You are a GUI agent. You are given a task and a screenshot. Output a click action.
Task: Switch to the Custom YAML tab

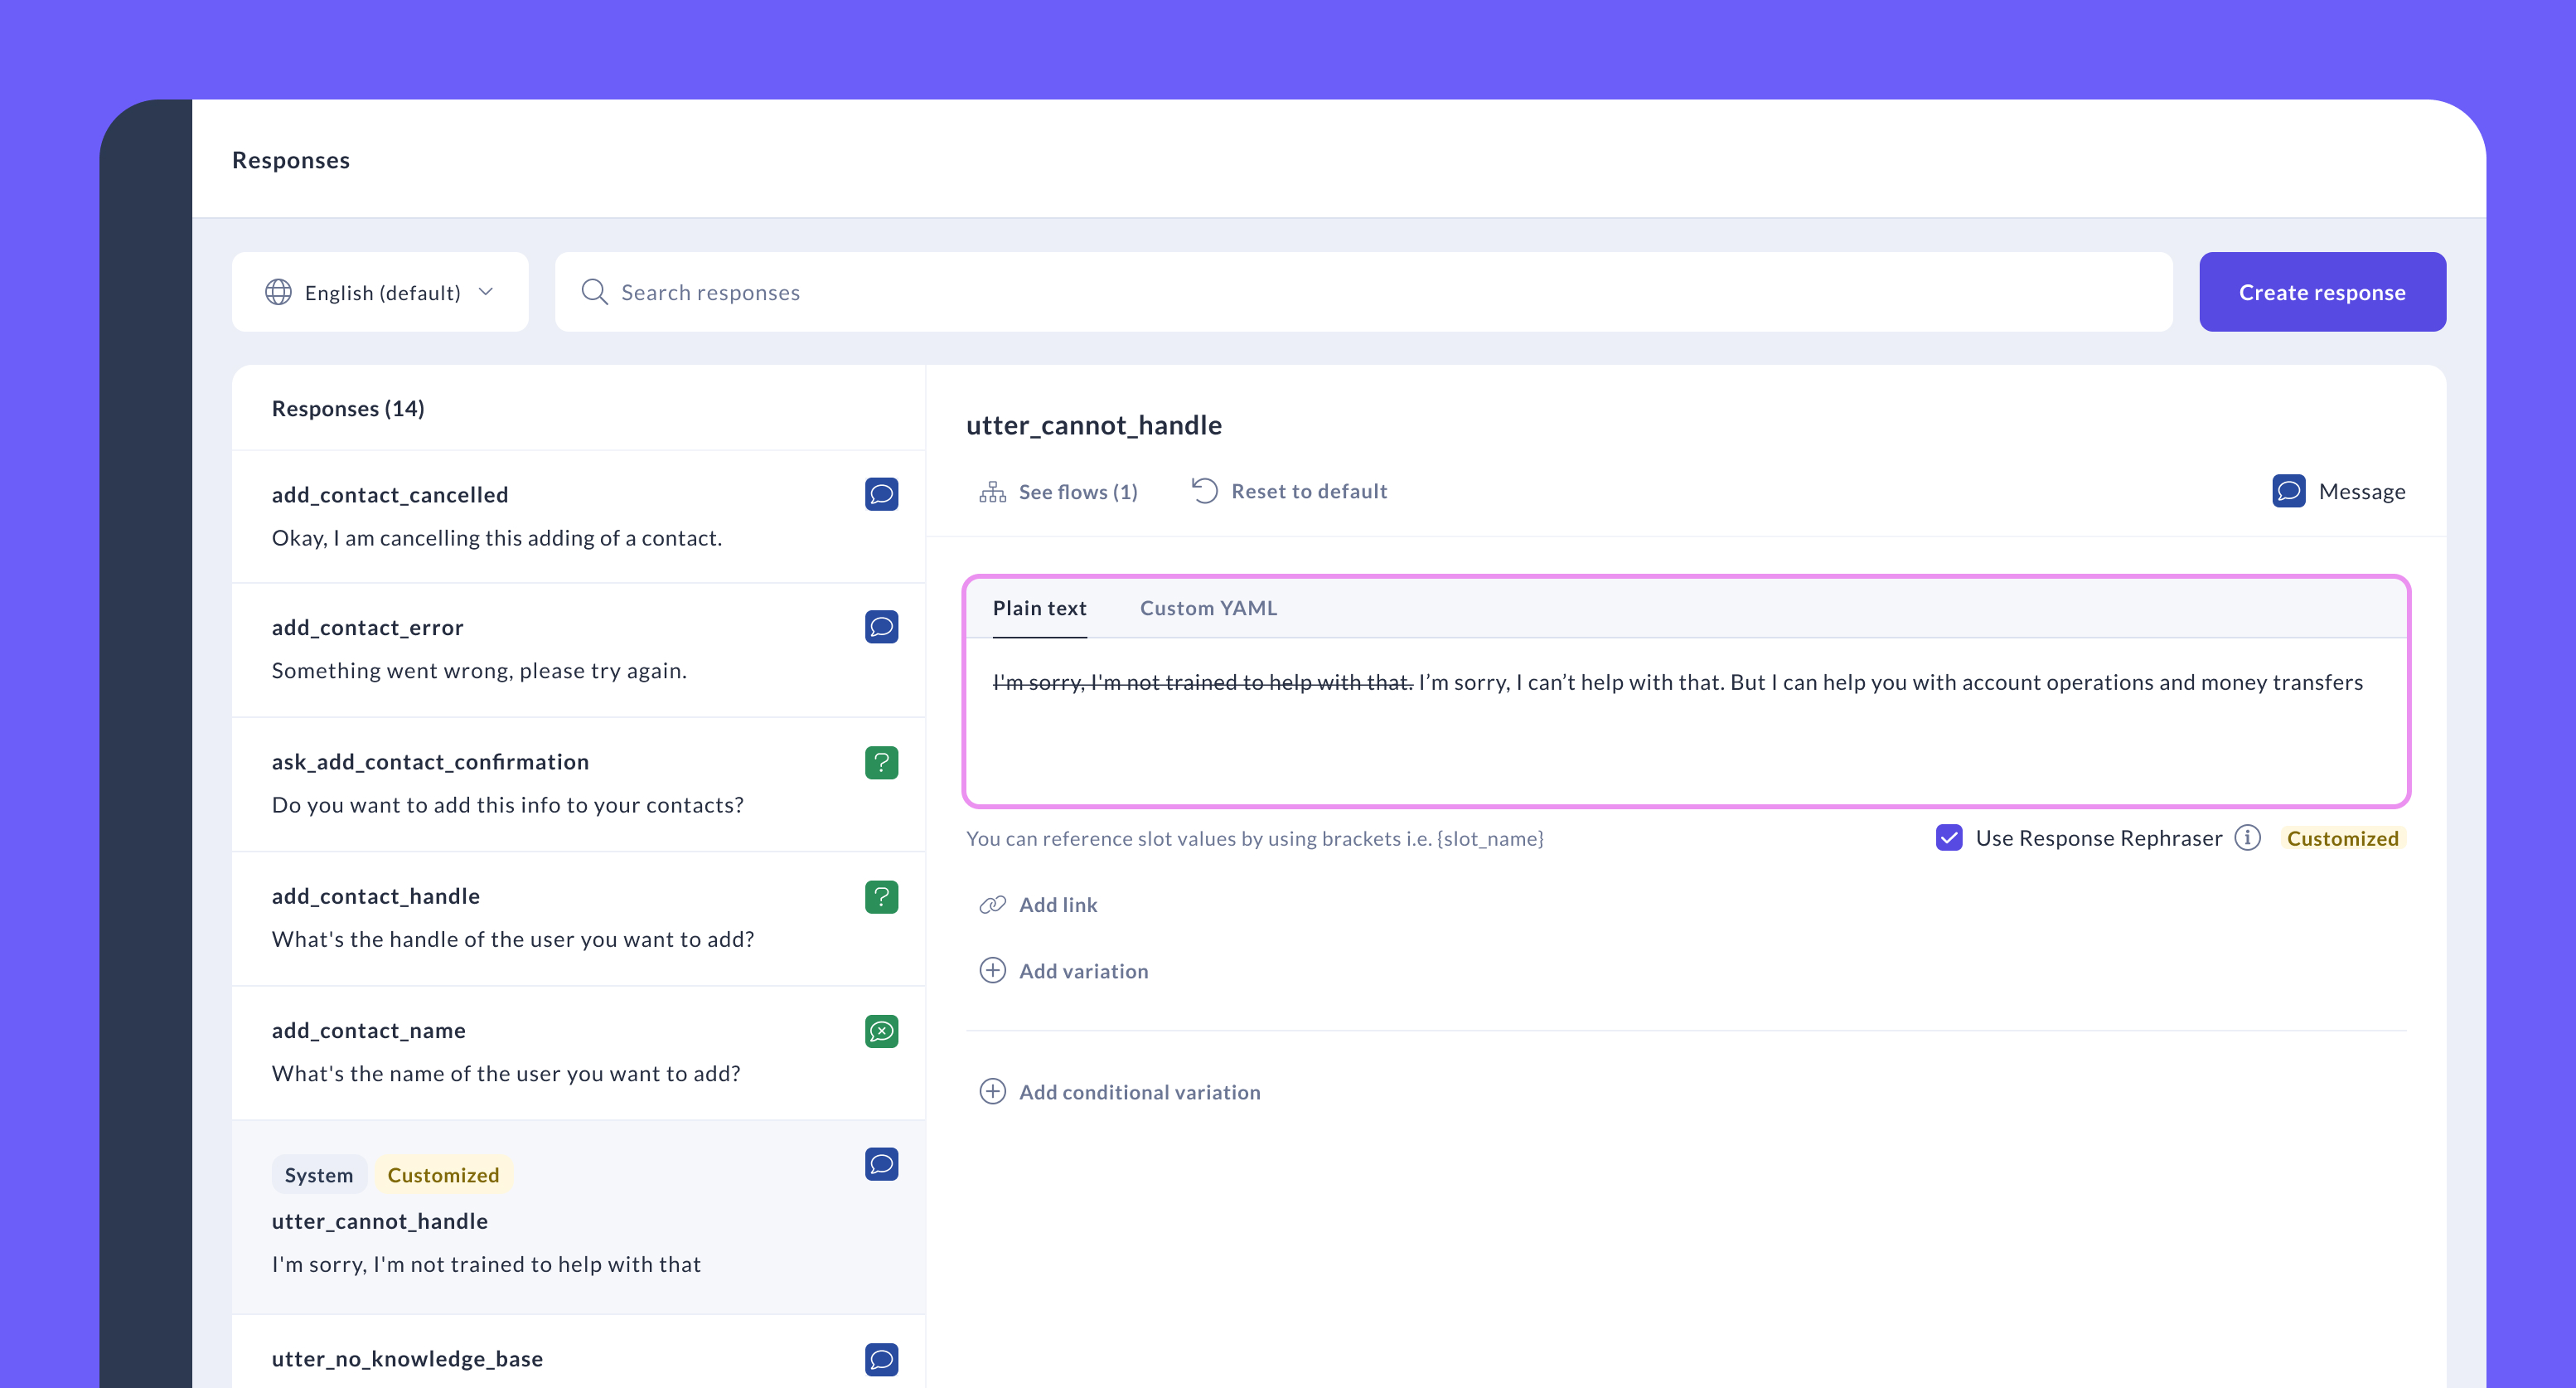[x=1208, y=609]
